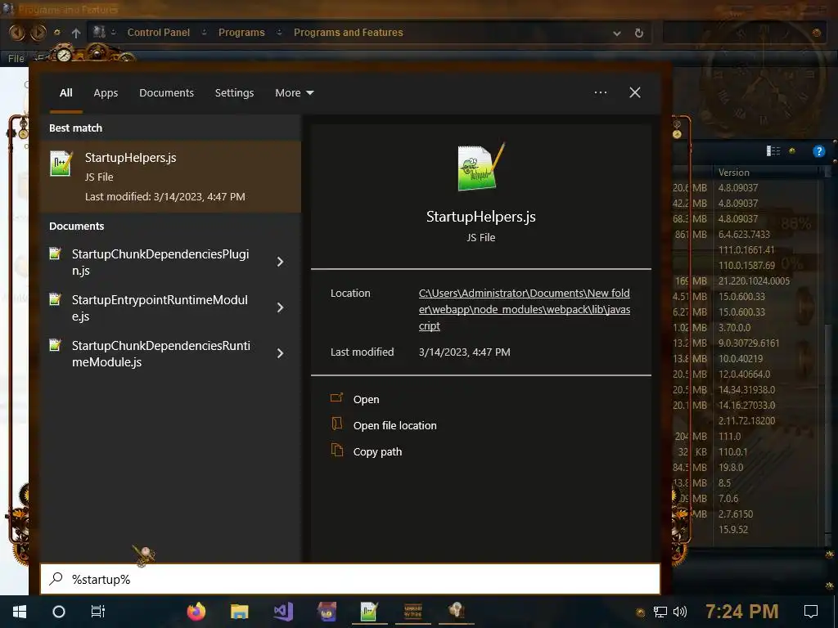Select the All search tab
Viewport: 838px width, 628px height.
[x=66, y=93]
